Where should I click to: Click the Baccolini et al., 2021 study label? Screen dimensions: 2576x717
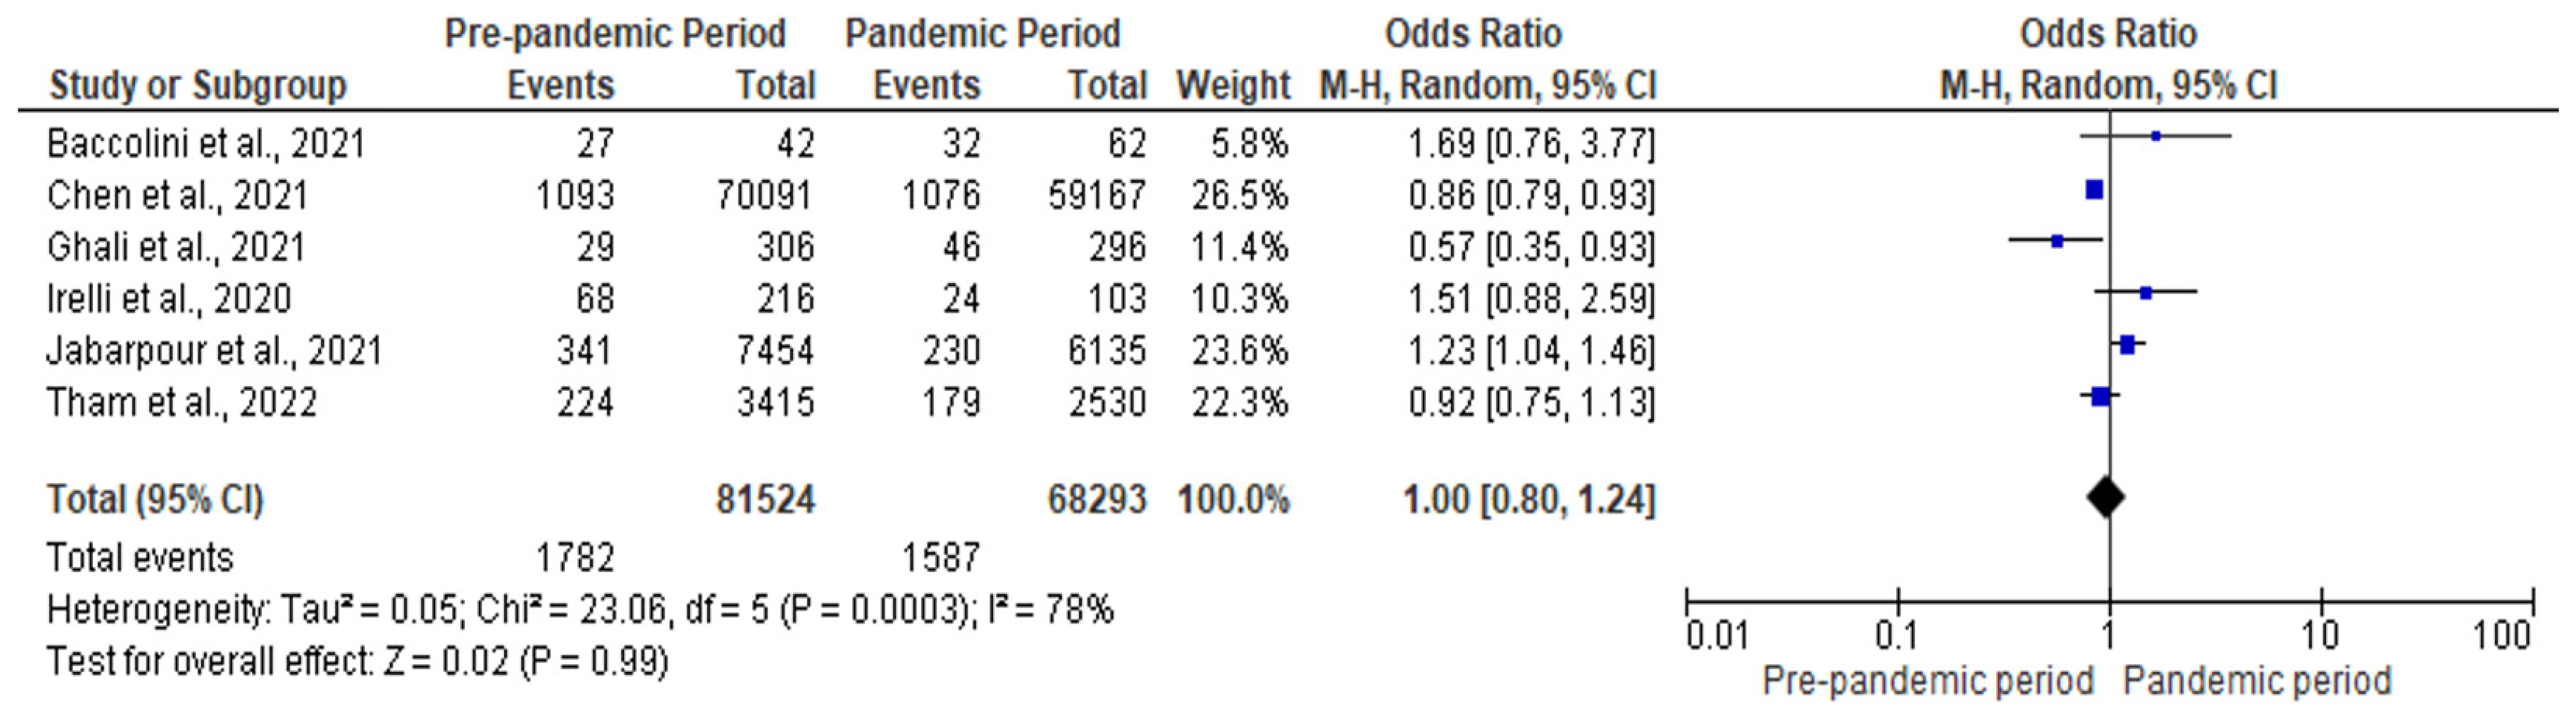click(x=205, y=144)
